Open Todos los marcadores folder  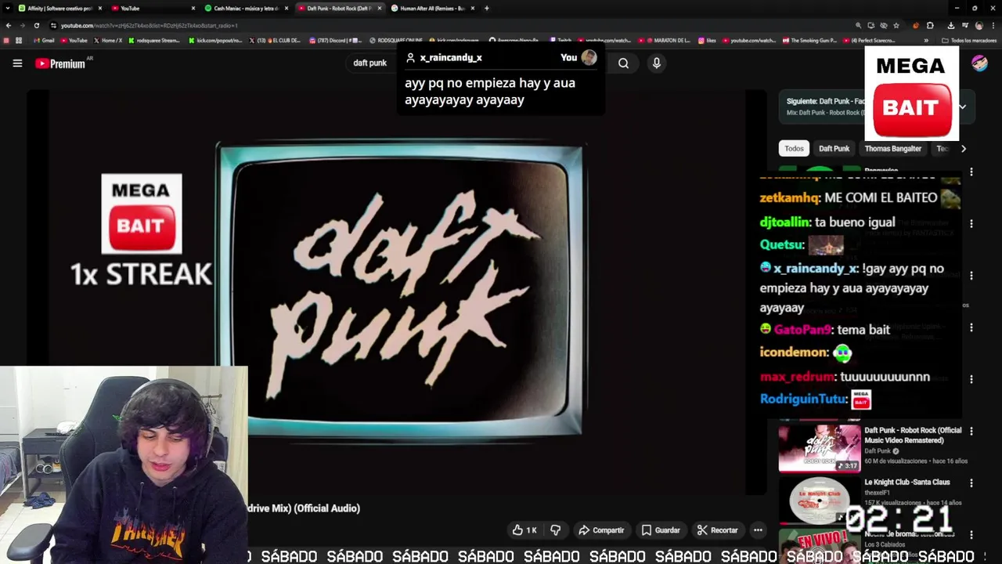click(x=969, y=40)
